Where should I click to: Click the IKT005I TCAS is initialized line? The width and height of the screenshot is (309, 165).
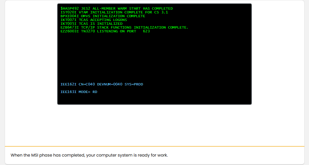click(x=92, y=24)
